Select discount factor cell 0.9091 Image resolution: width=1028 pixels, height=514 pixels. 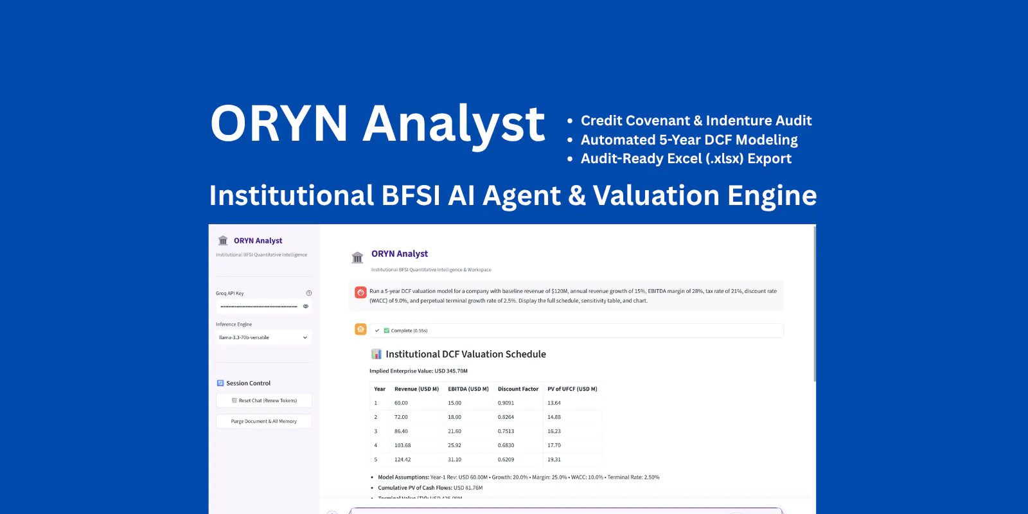tap(506, 403)
